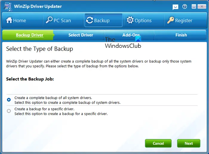Open the feedback chat icon in title bar
The width and height of the screenshot is (209, 154).
(176, 7)
